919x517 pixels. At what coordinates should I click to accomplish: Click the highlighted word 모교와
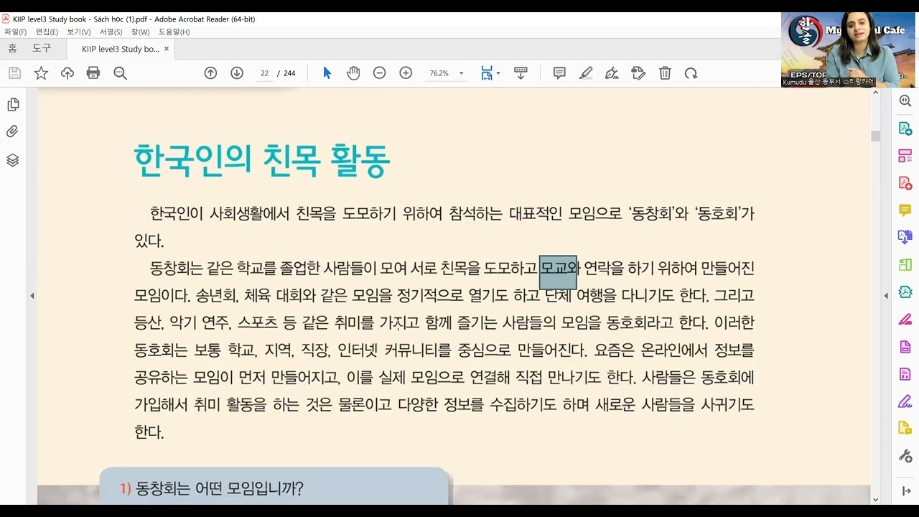(x=559, y=269)
